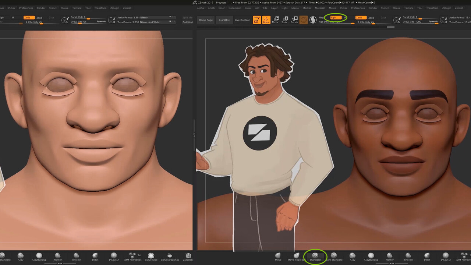Select the CurveTube brush
Viewport: 471px width, 265px height.
151,257
